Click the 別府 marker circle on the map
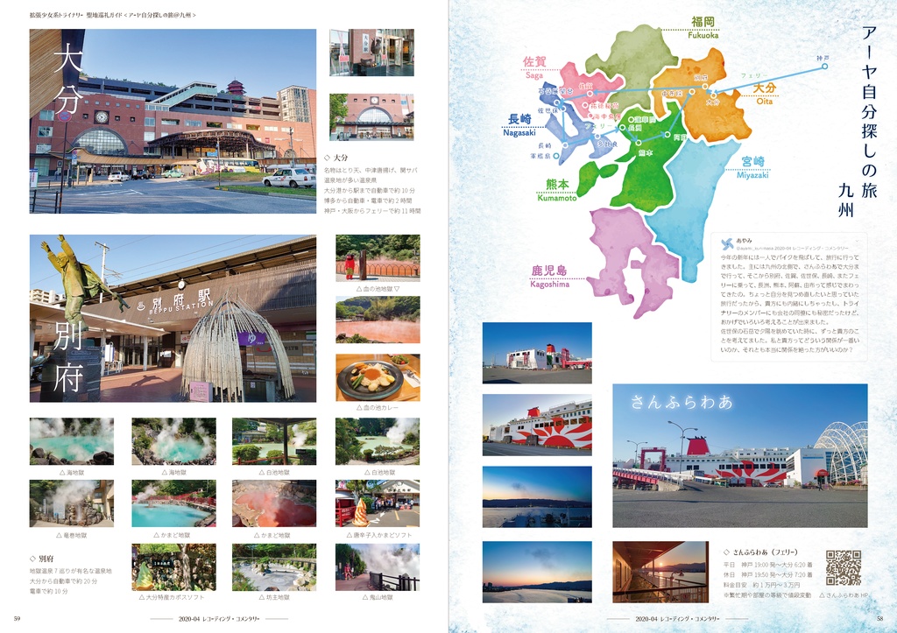The image size is (897, 633). [x=705, y=87]
